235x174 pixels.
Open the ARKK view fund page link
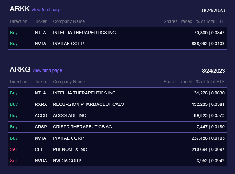(46, 10)
